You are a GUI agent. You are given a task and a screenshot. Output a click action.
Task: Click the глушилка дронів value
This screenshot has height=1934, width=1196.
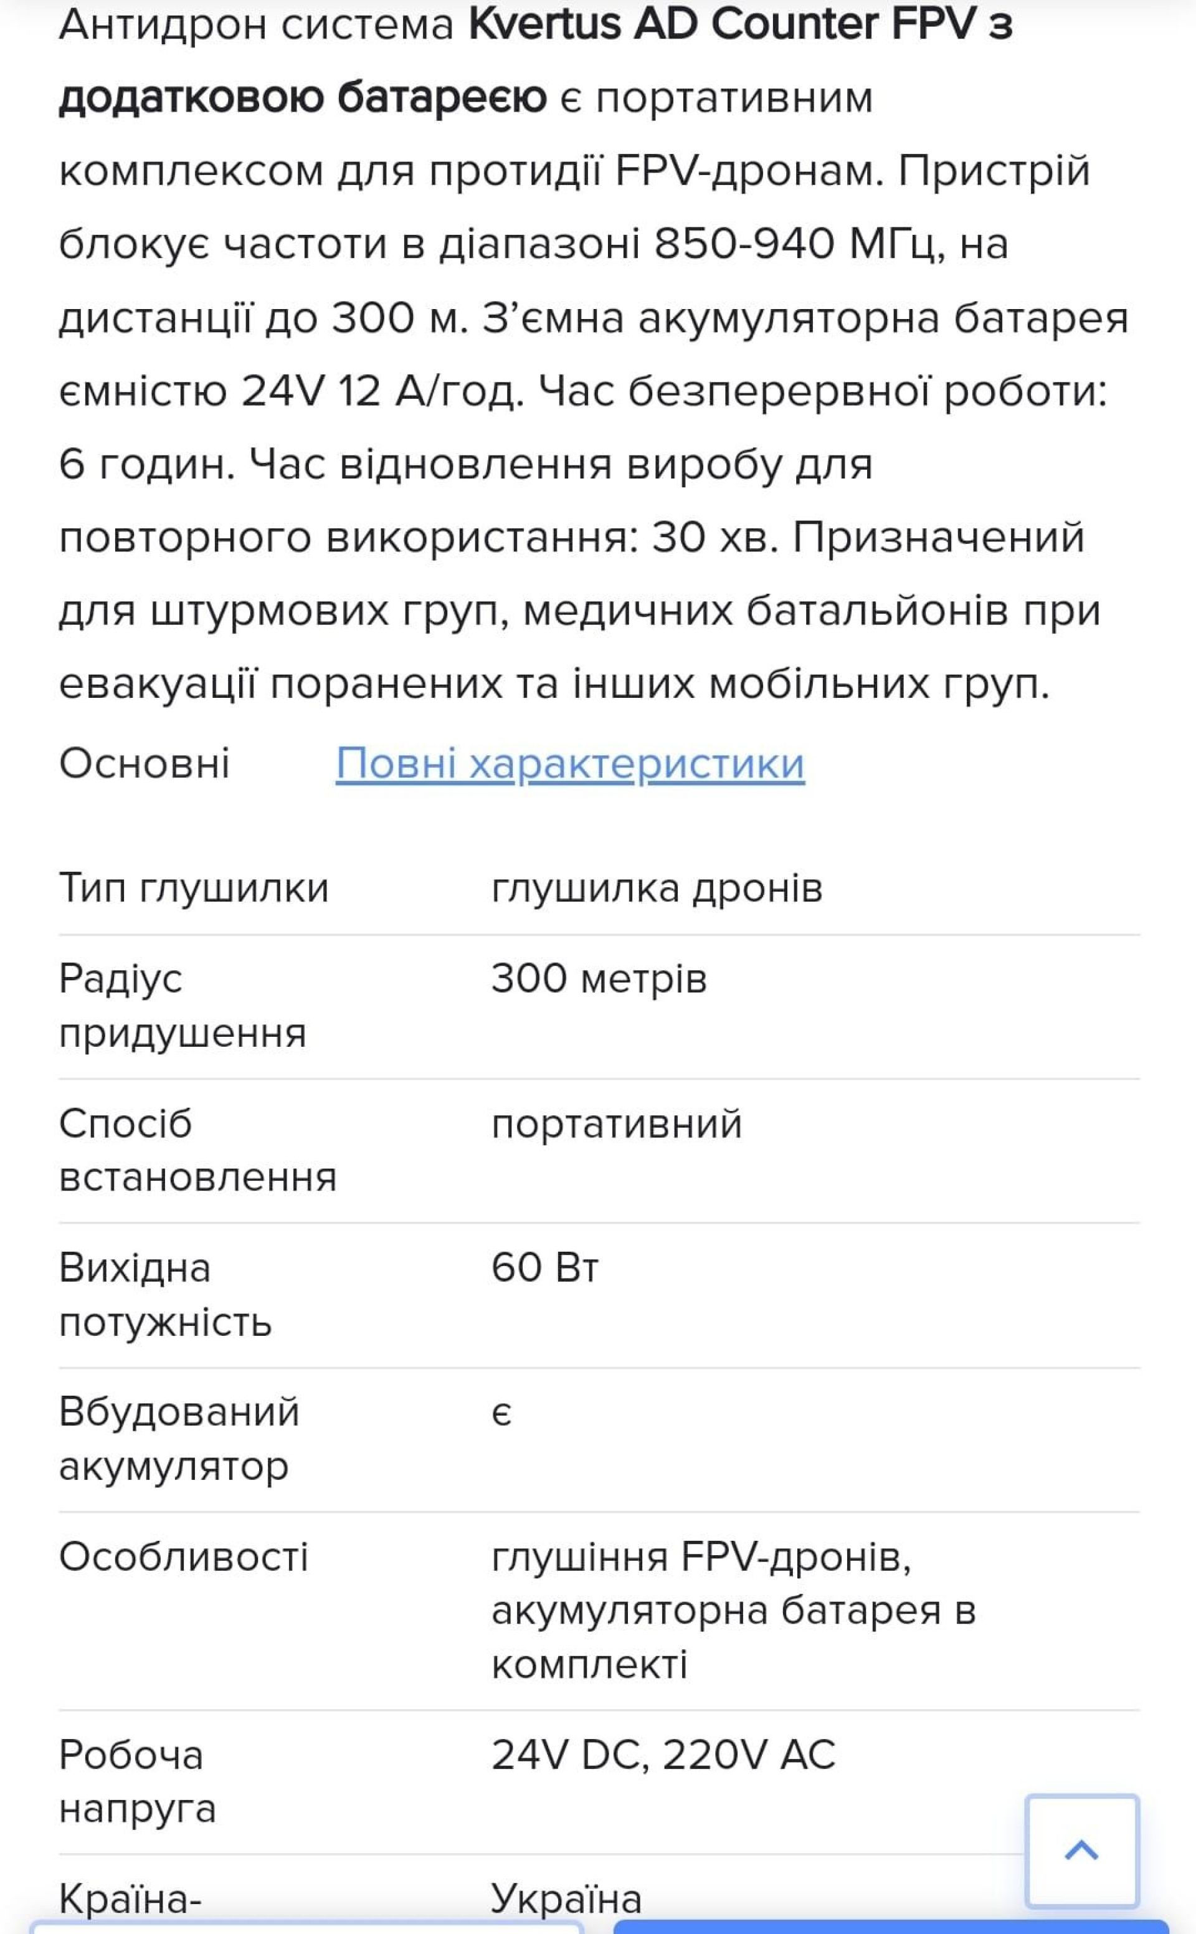coord(657,887)
